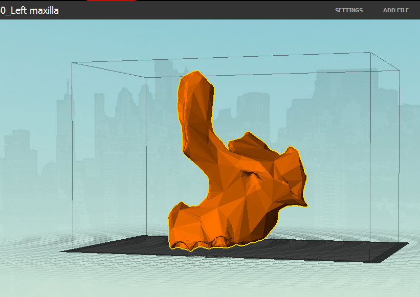Open the SETTINGS menu
This screenshot has width=420, height=297.
click(349, 10)
